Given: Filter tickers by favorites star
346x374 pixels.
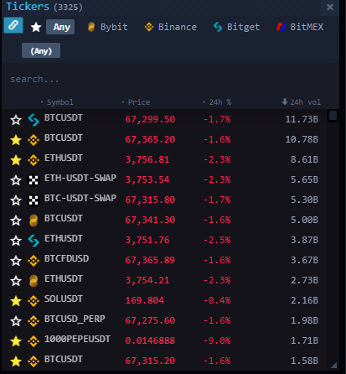Looking at the screenshot, I should tap(36, 27).
